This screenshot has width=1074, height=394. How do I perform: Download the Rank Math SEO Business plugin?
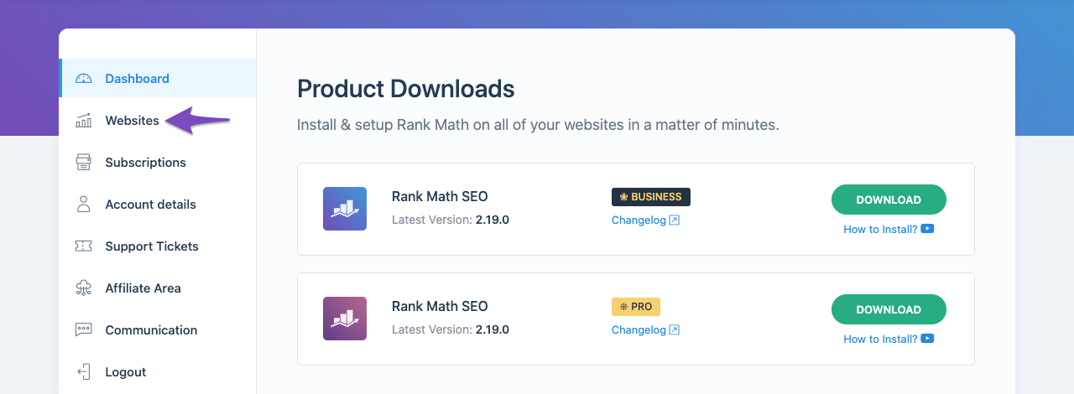tap(889, 200)
